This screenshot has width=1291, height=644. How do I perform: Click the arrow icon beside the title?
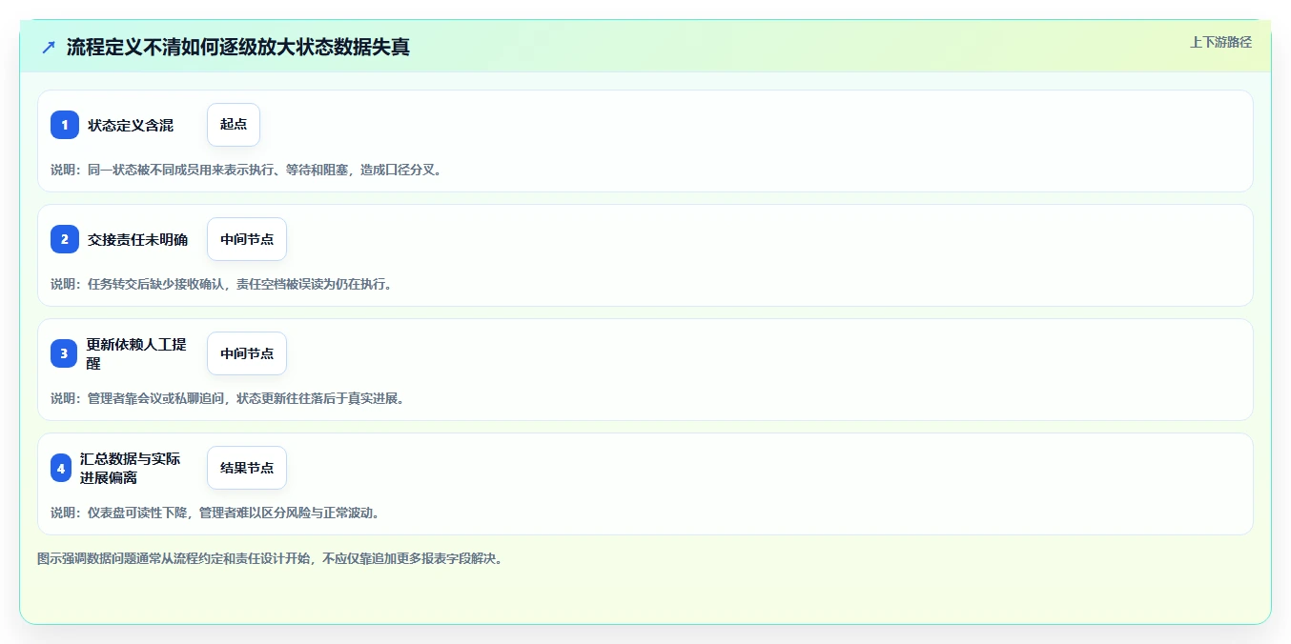click(49, 47)
